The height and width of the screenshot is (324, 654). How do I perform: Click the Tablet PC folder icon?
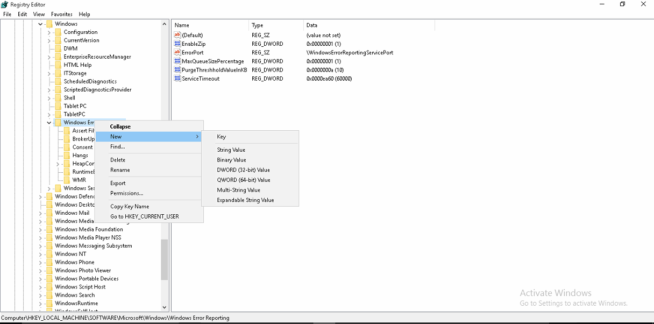click(58, 106)
